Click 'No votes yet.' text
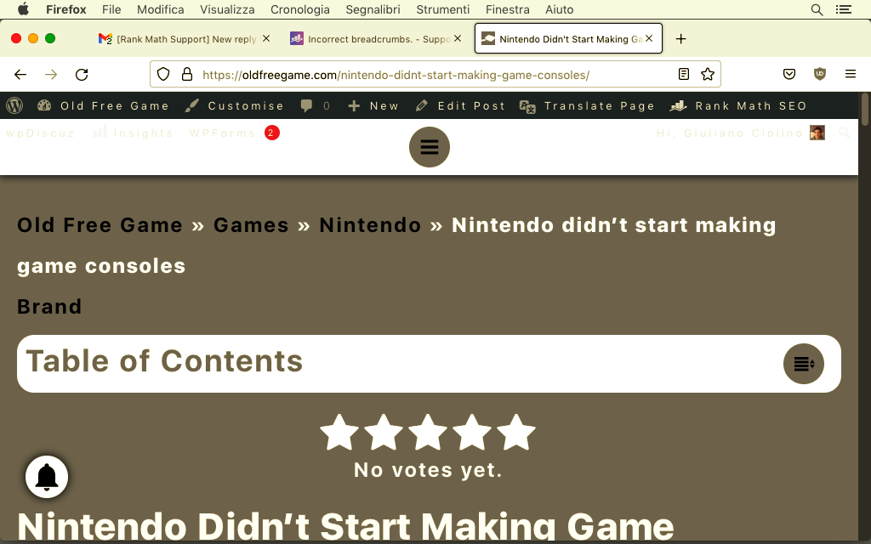871x544 pixels. (x=429, y=470)
